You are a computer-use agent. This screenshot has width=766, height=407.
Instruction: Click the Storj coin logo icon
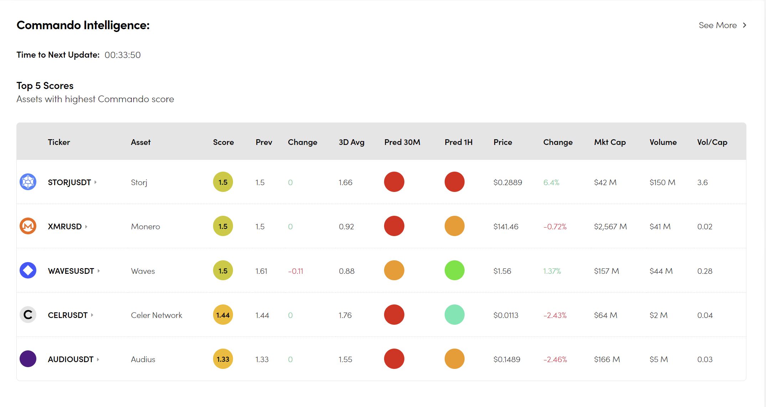click(28, 182)
